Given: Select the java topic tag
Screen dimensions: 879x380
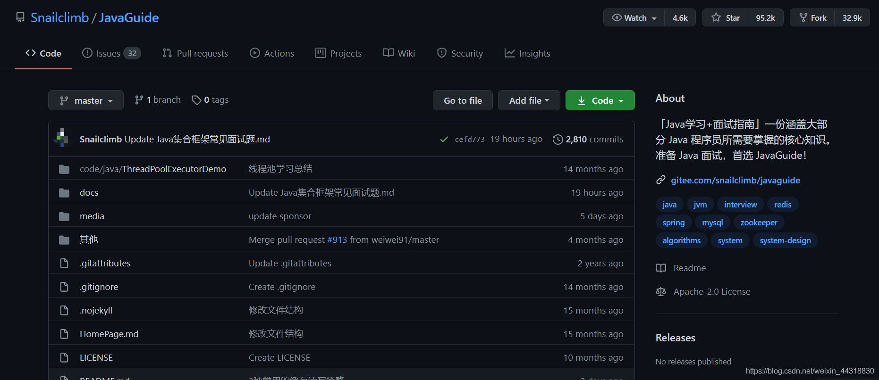Looking at the screenshot, I should (669, 204).
